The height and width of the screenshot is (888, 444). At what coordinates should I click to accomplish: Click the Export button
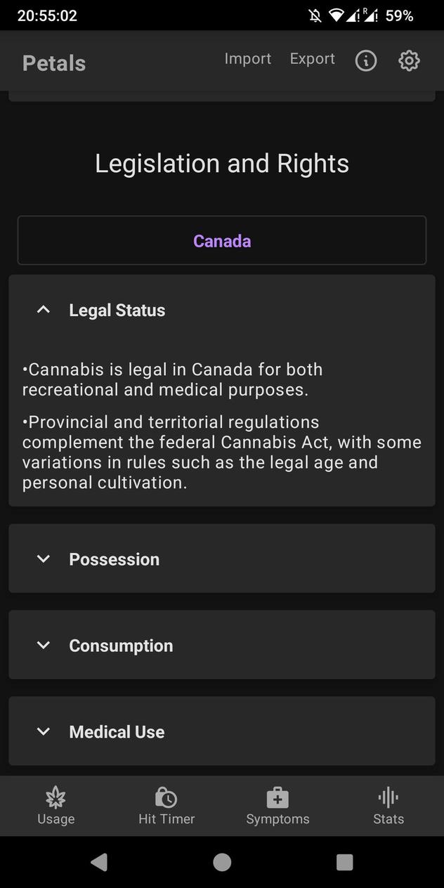point(312,59)
